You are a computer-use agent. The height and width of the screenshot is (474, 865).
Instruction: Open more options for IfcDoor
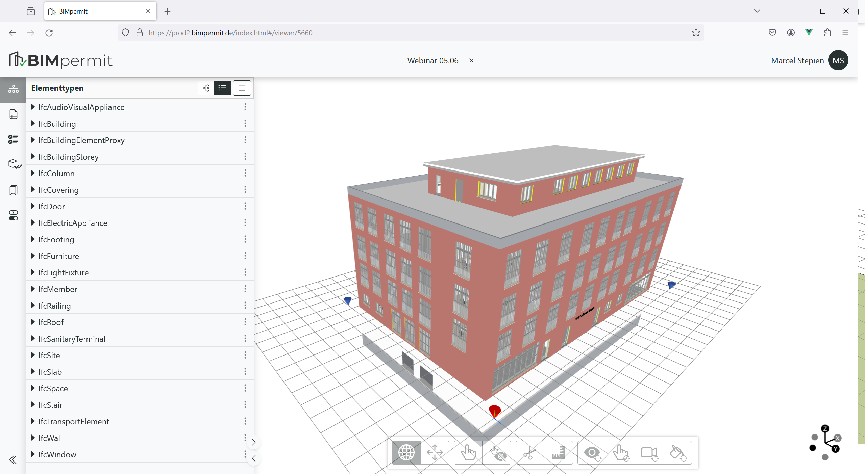pyautogui.click(x=245, y=206)
